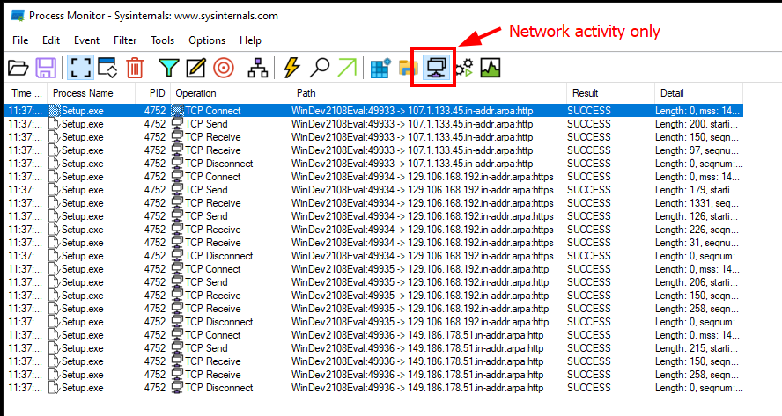Open the Filter funnel icon

click(x=168, y=68)
